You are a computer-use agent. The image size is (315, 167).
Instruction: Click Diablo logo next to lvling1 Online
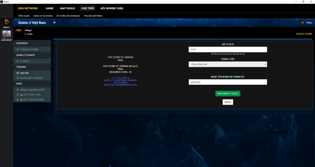pos(19,31)
